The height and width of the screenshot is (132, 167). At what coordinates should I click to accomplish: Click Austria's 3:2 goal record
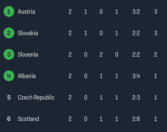point(136,12)
